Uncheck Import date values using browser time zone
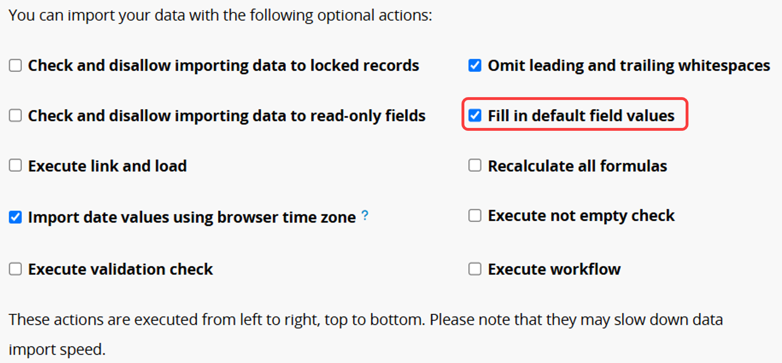 pyautogui.click(x=16, y=217)
